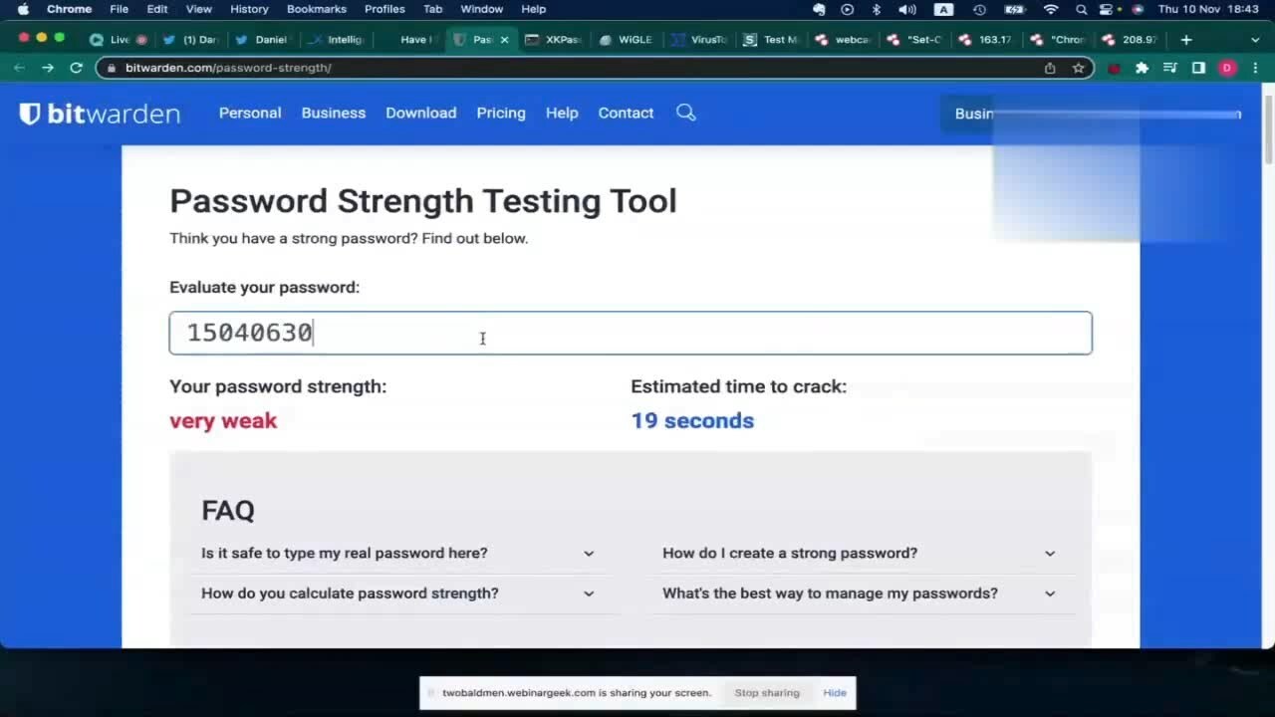
Task: Click the red extension icon in toolbar
Action: 1114,68
